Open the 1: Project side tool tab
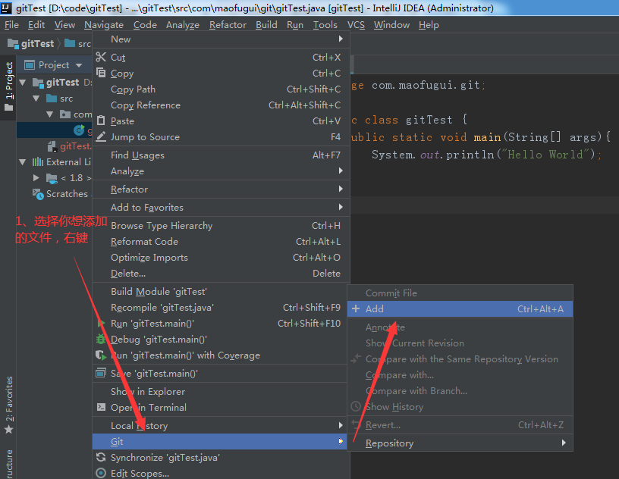The width and height of the screenshot is (619, 479). [x=8, y=87]
